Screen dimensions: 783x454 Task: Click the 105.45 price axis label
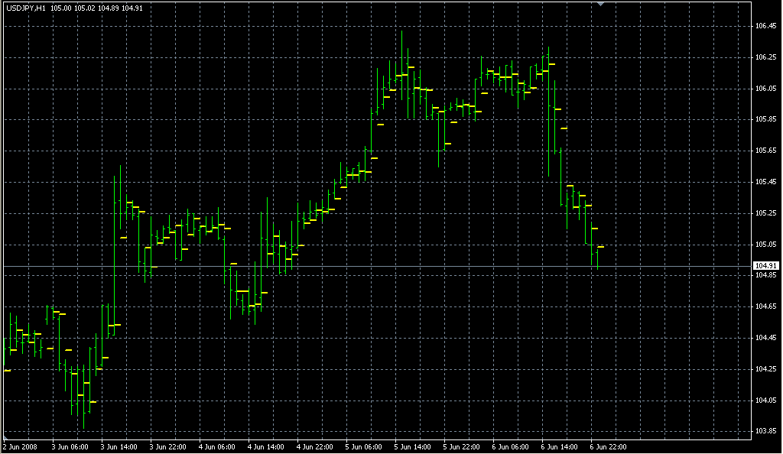[766, 182]
